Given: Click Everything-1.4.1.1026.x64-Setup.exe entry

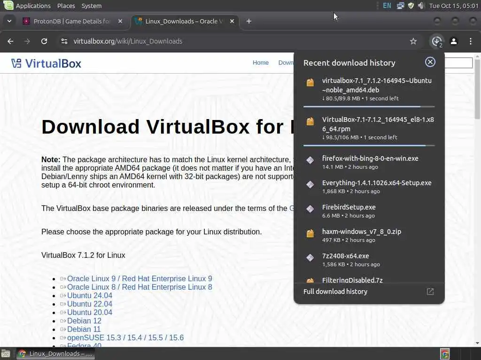Looking at the screenshot, I should (369, 187).
